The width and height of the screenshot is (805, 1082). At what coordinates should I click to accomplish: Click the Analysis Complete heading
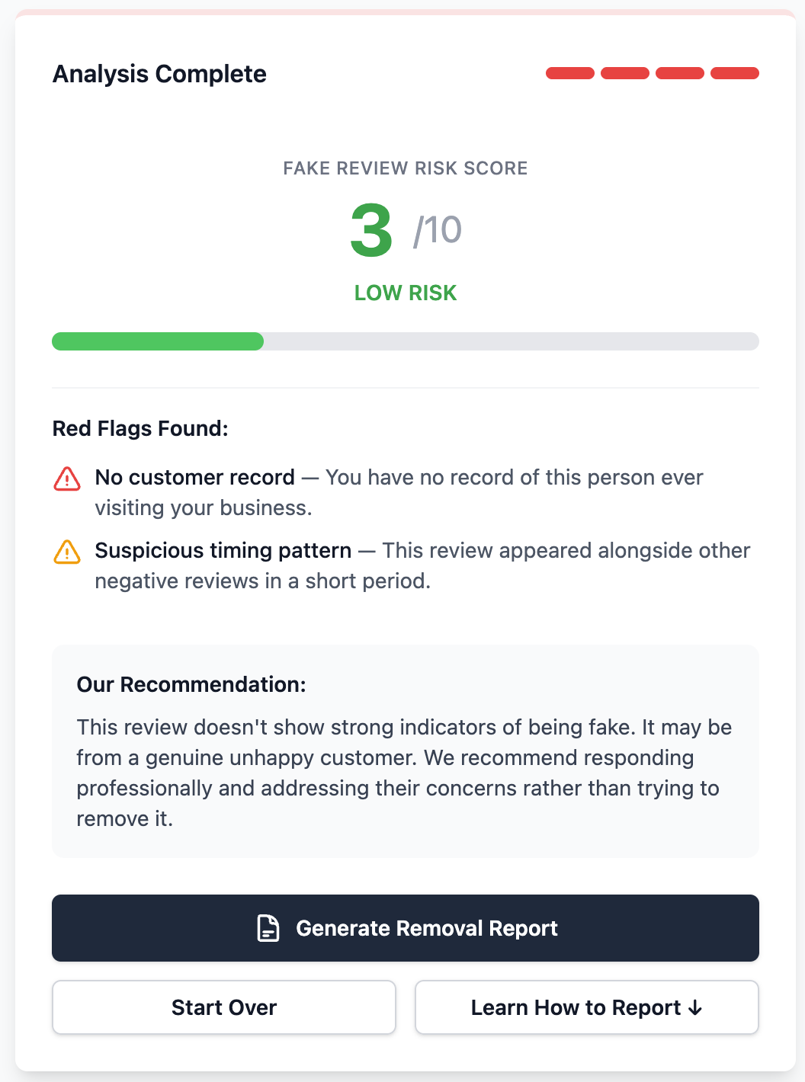tap(159, 73)
